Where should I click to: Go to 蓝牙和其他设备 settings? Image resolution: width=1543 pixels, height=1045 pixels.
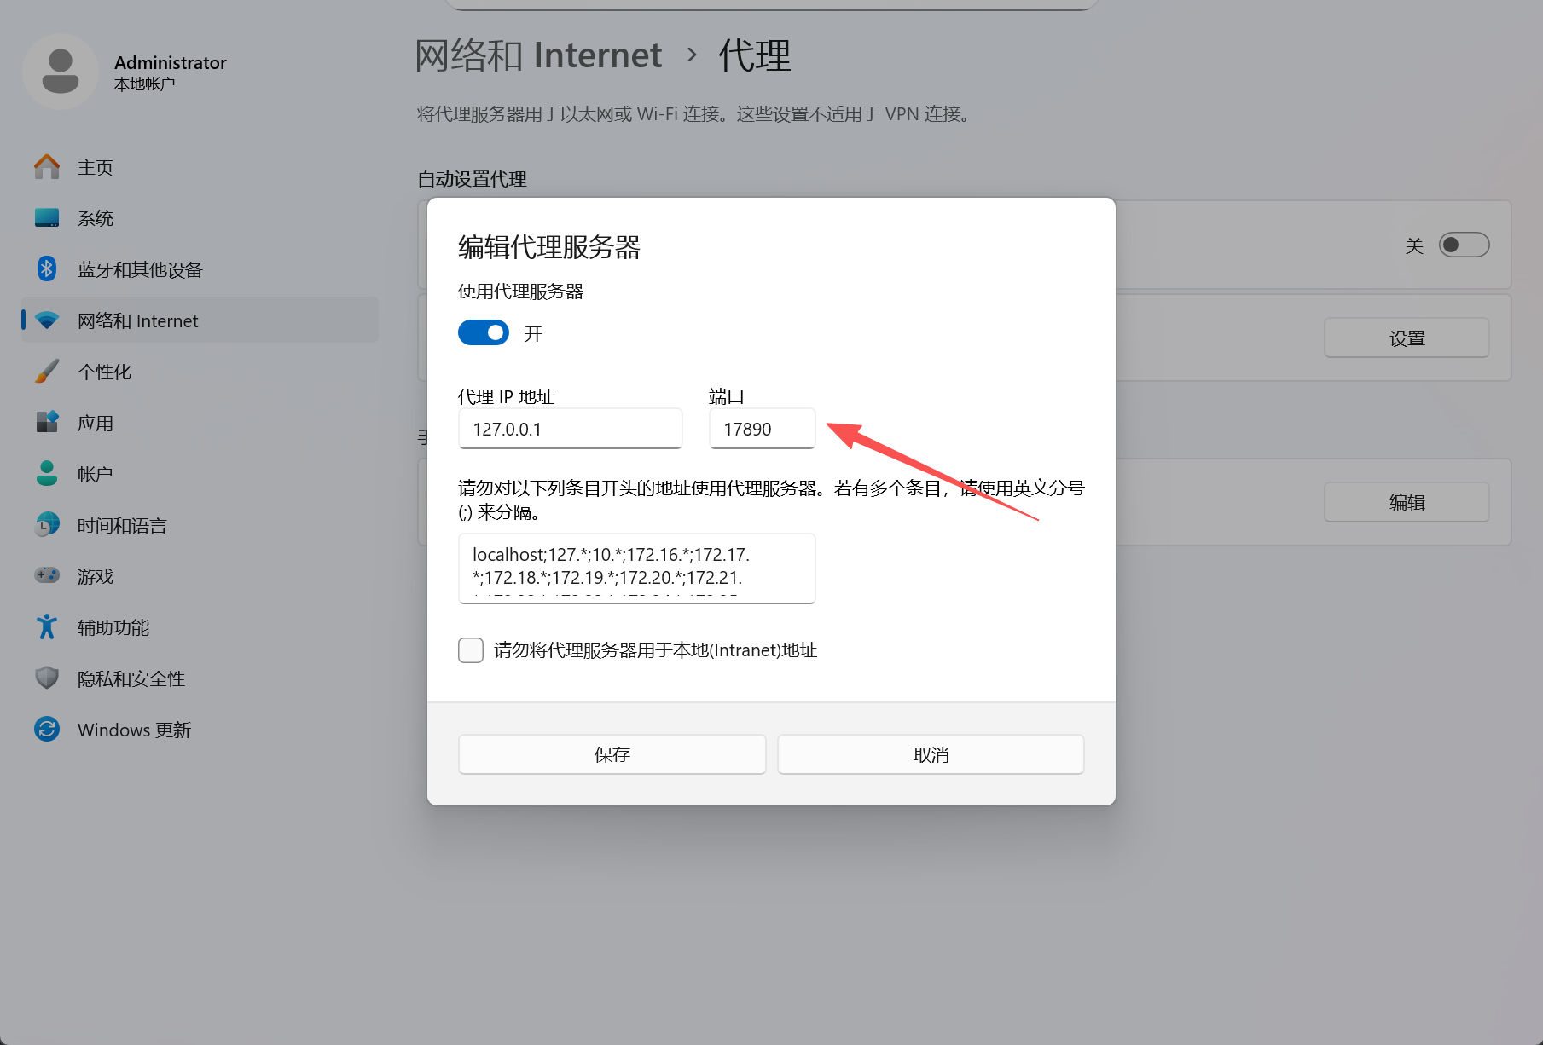coord(200,269)
